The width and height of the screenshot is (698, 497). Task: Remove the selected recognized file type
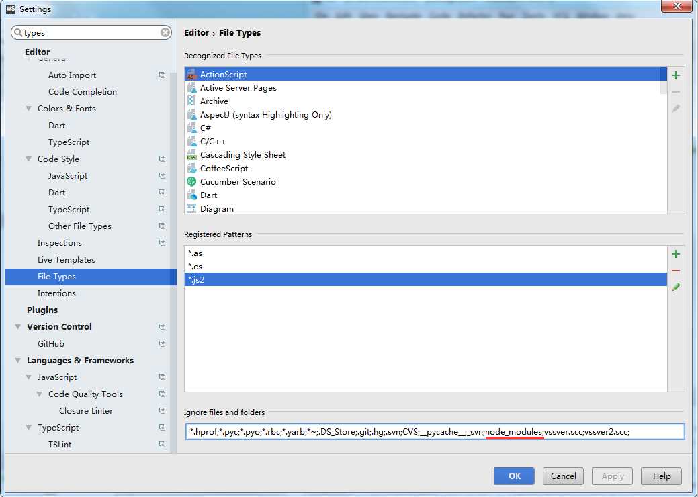click(x=676, y=92)
